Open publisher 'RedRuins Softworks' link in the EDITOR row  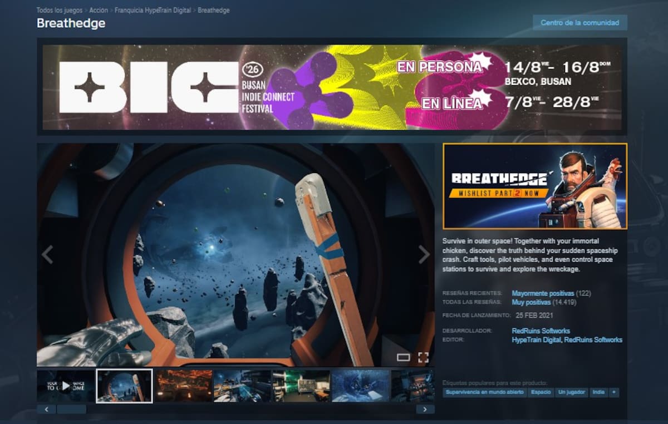(593, 339)
